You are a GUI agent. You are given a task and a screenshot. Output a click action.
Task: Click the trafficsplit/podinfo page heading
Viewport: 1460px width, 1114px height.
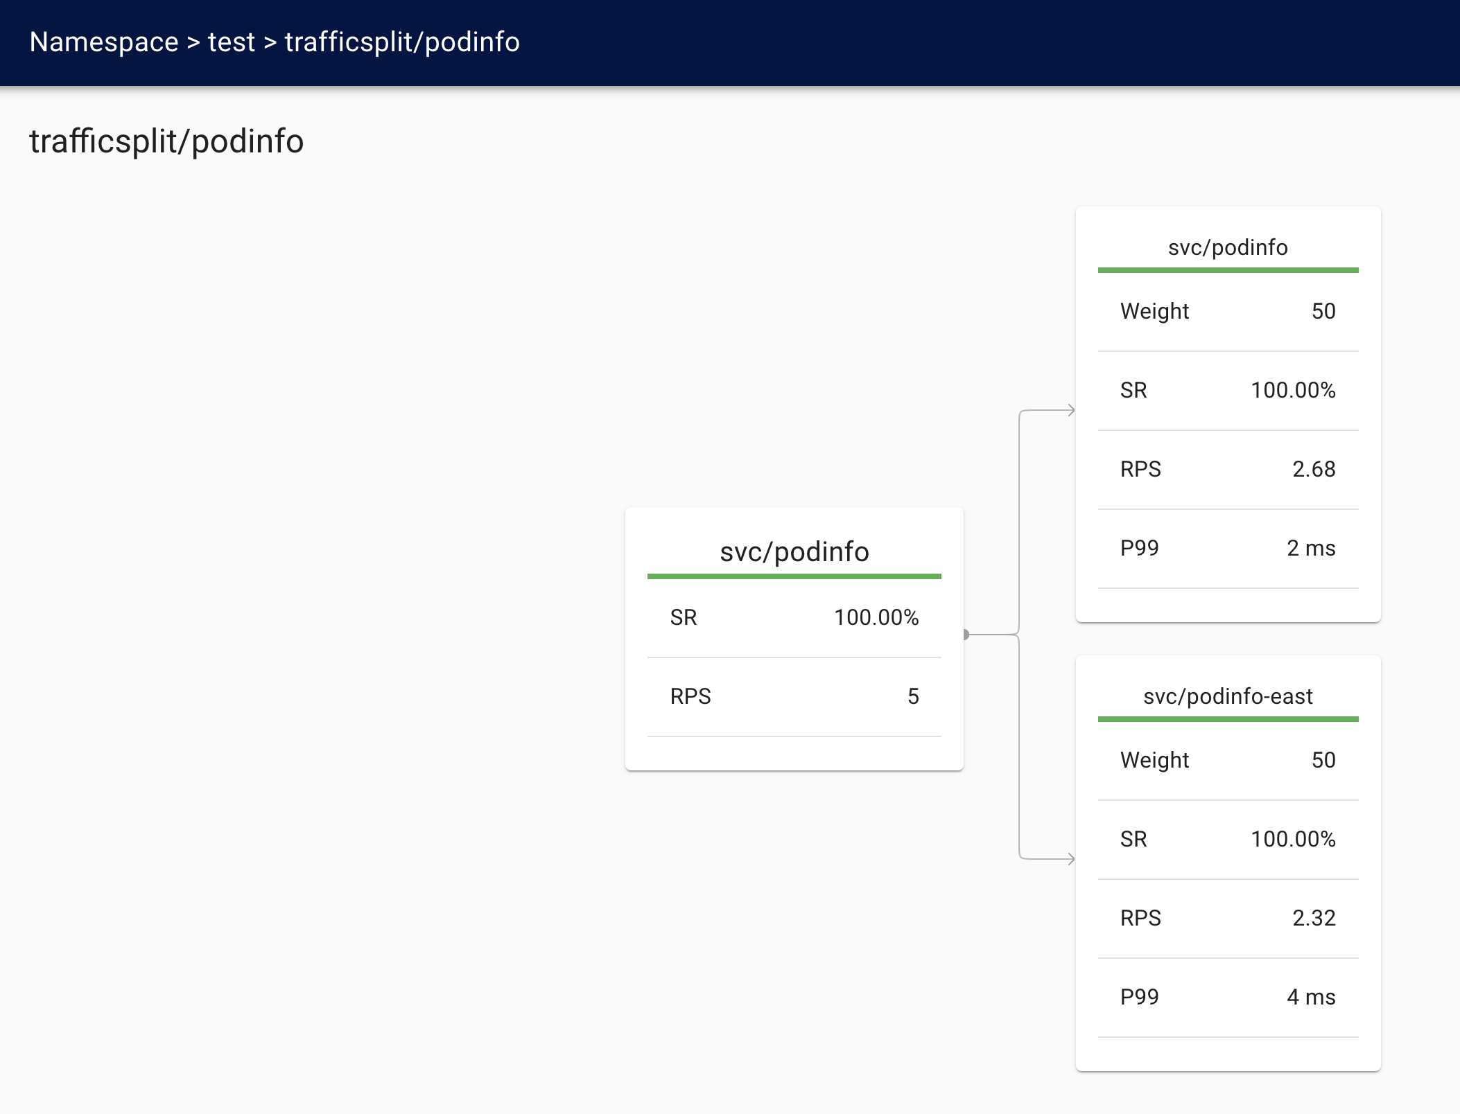pyautogui.click(x=166, y=141)
